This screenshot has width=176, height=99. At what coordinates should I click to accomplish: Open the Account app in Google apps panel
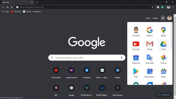(x=136, y=32)
